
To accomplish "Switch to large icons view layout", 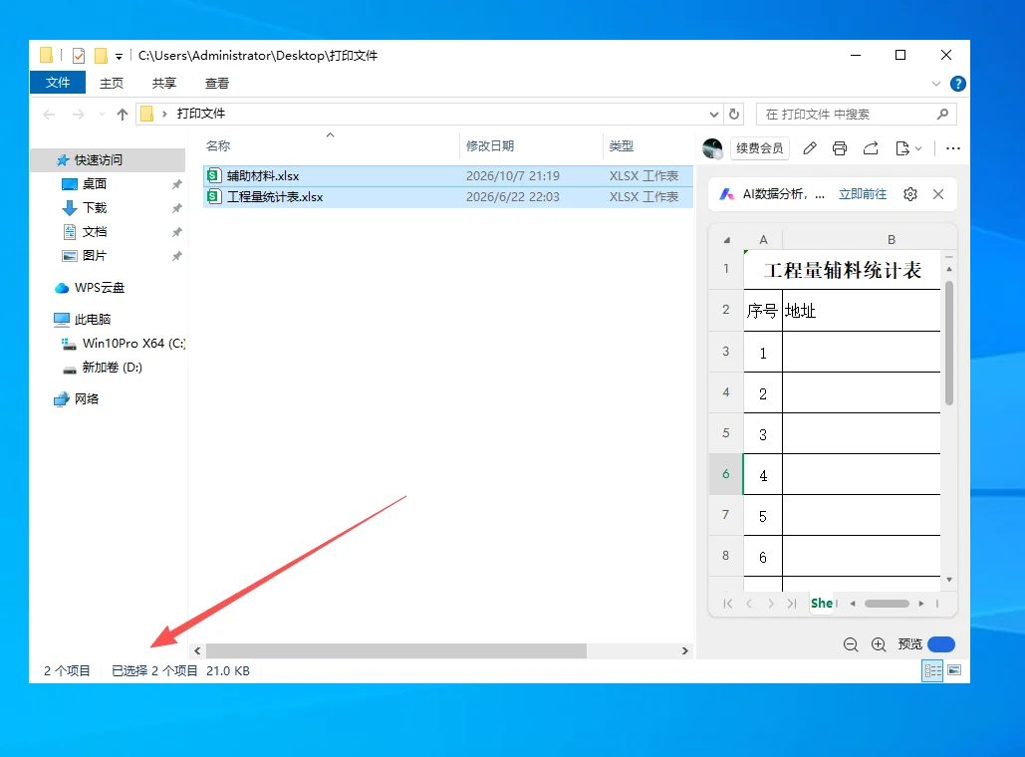I will tap(954, 670).
